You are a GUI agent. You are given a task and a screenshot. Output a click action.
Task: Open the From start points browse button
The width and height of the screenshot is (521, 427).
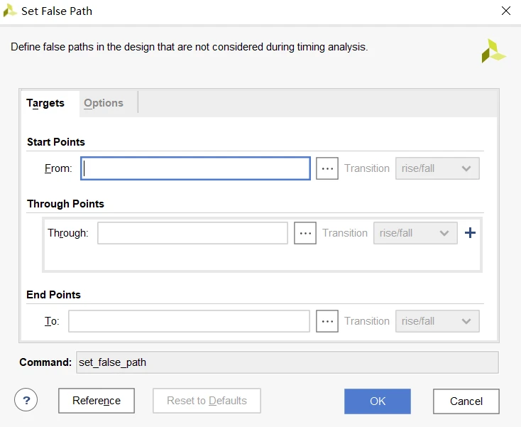click(x=327, y=168)
